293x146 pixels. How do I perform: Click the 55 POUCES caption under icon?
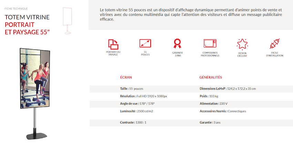(x=145, y=54)
